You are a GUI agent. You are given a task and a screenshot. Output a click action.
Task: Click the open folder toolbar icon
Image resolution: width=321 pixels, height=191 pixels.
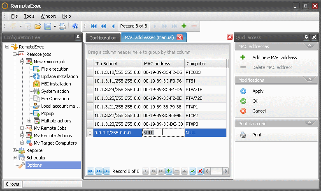click(x=38, y=26)
